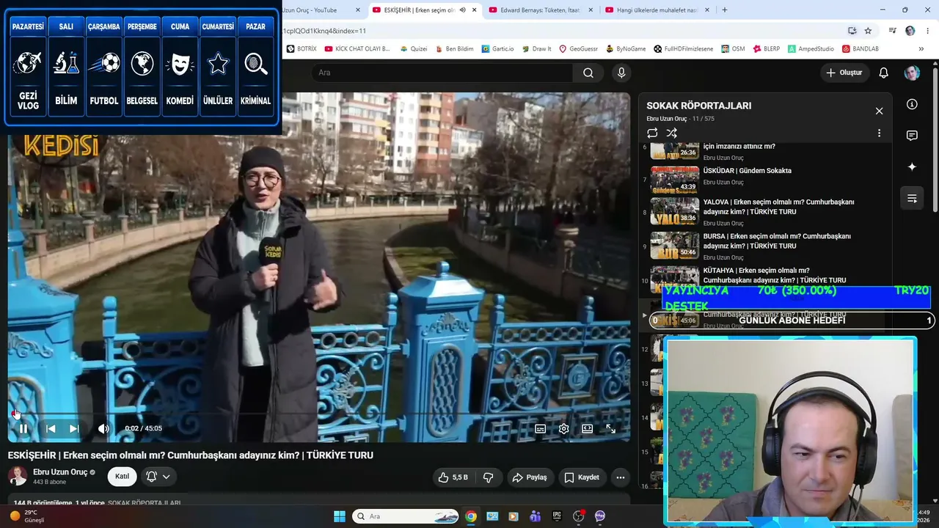Run search with the magnifier button
939x528 pixels.
point(588,73)
